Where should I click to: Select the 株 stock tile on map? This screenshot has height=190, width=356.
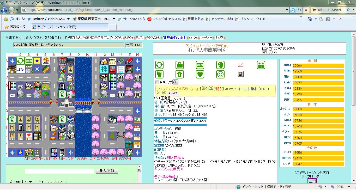[x=104, y=69]
